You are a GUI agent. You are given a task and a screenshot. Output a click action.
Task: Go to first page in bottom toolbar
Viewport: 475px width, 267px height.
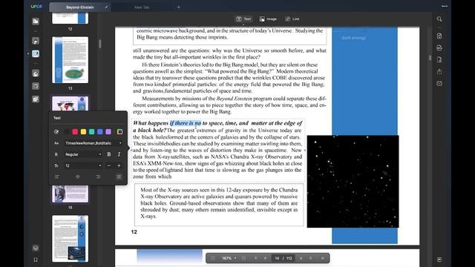tap(256, 258)
